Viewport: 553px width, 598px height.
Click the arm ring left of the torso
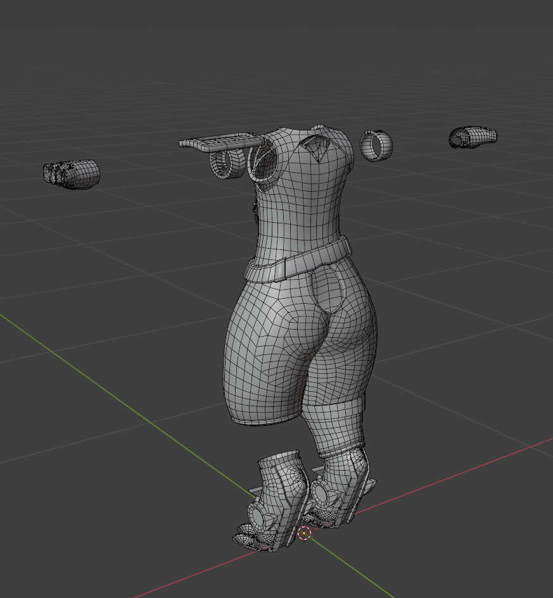pos(227,163)
